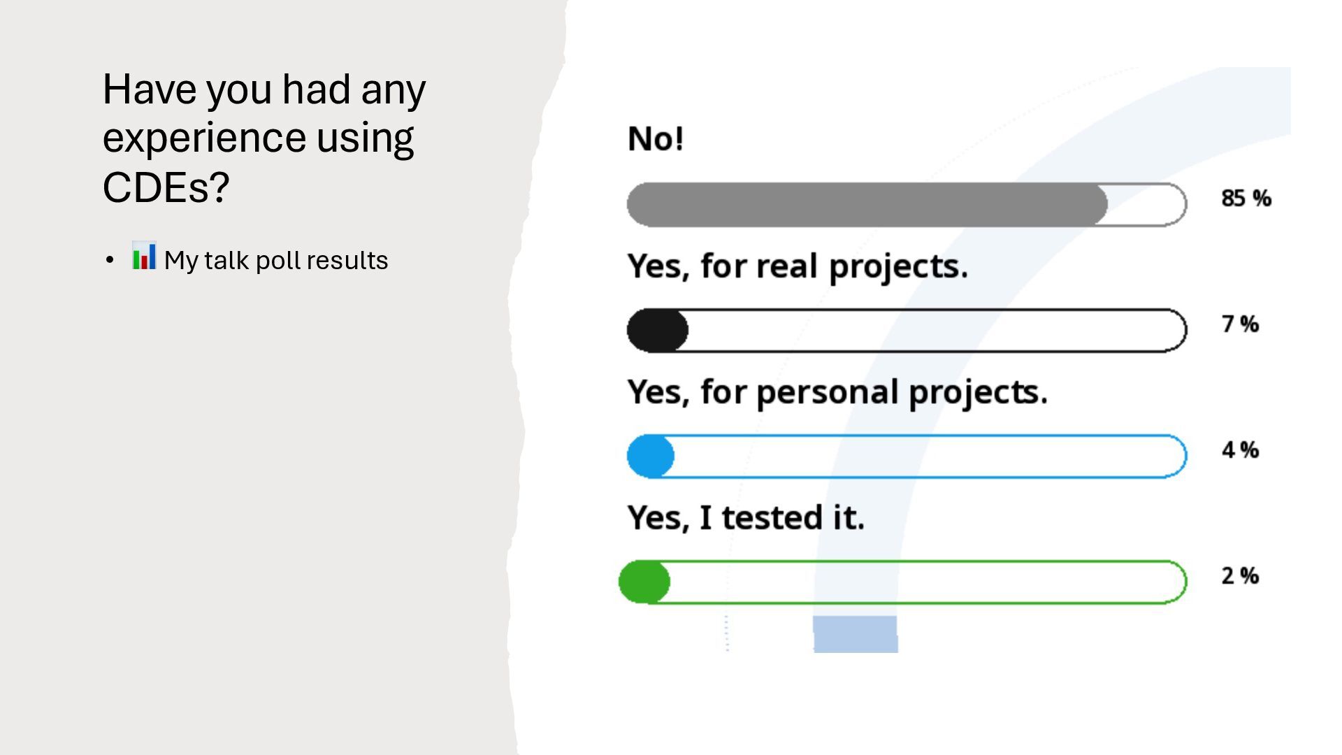
Task: Click the '4 %' percentage label
Action: (x=1240, y=450)
